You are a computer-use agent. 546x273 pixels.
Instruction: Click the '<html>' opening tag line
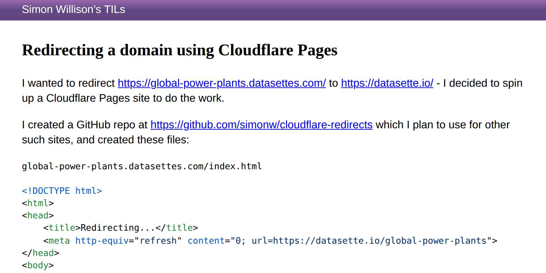[x=38, y=203]
